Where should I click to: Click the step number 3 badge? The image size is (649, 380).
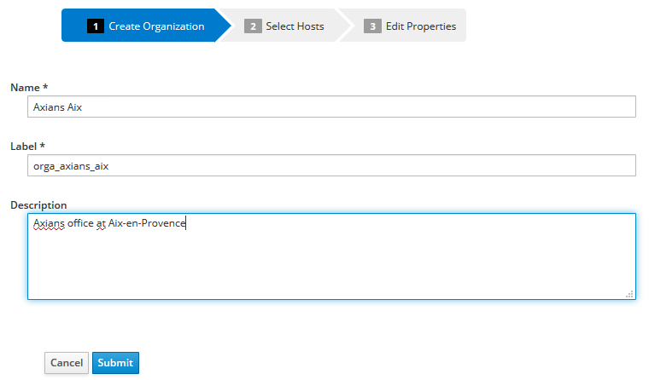(371, 26)
